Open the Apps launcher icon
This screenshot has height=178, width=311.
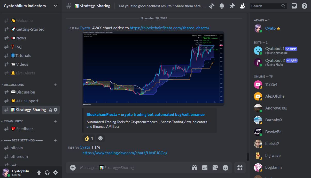[240, 168]
